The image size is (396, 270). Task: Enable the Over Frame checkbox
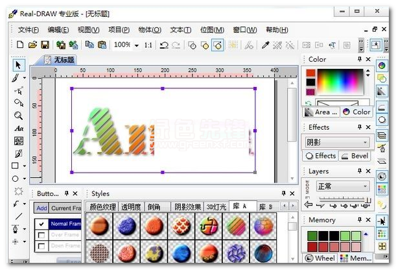41,235
